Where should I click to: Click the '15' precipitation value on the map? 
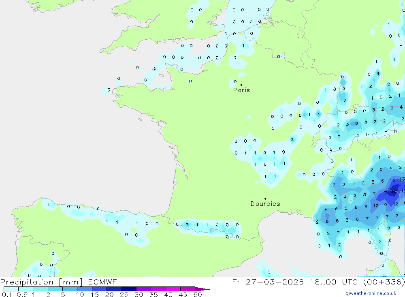pos(392,180)
